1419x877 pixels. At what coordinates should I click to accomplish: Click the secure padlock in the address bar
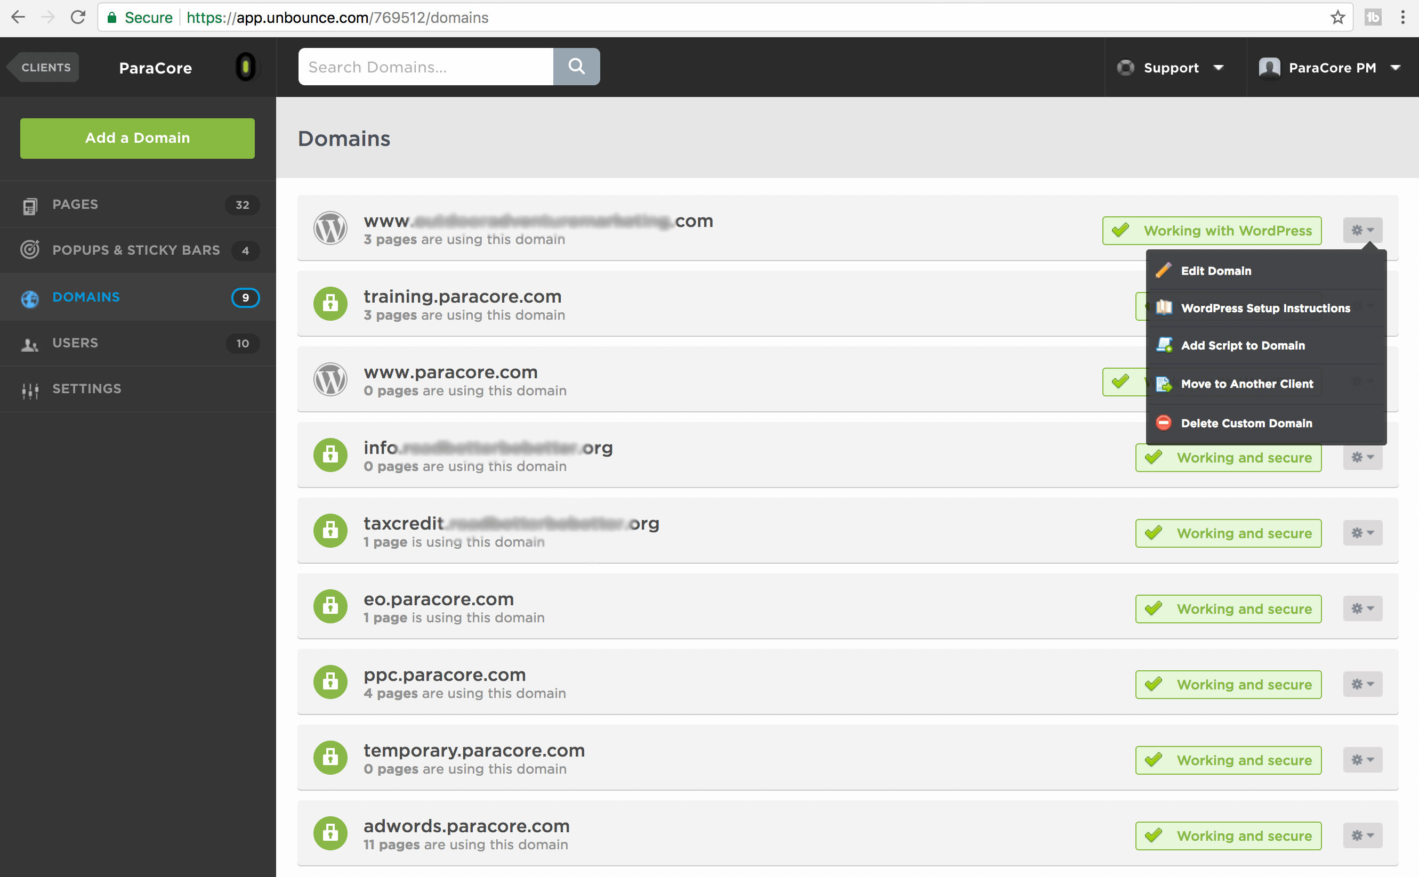pyautogui.click(x=112, y=18)
